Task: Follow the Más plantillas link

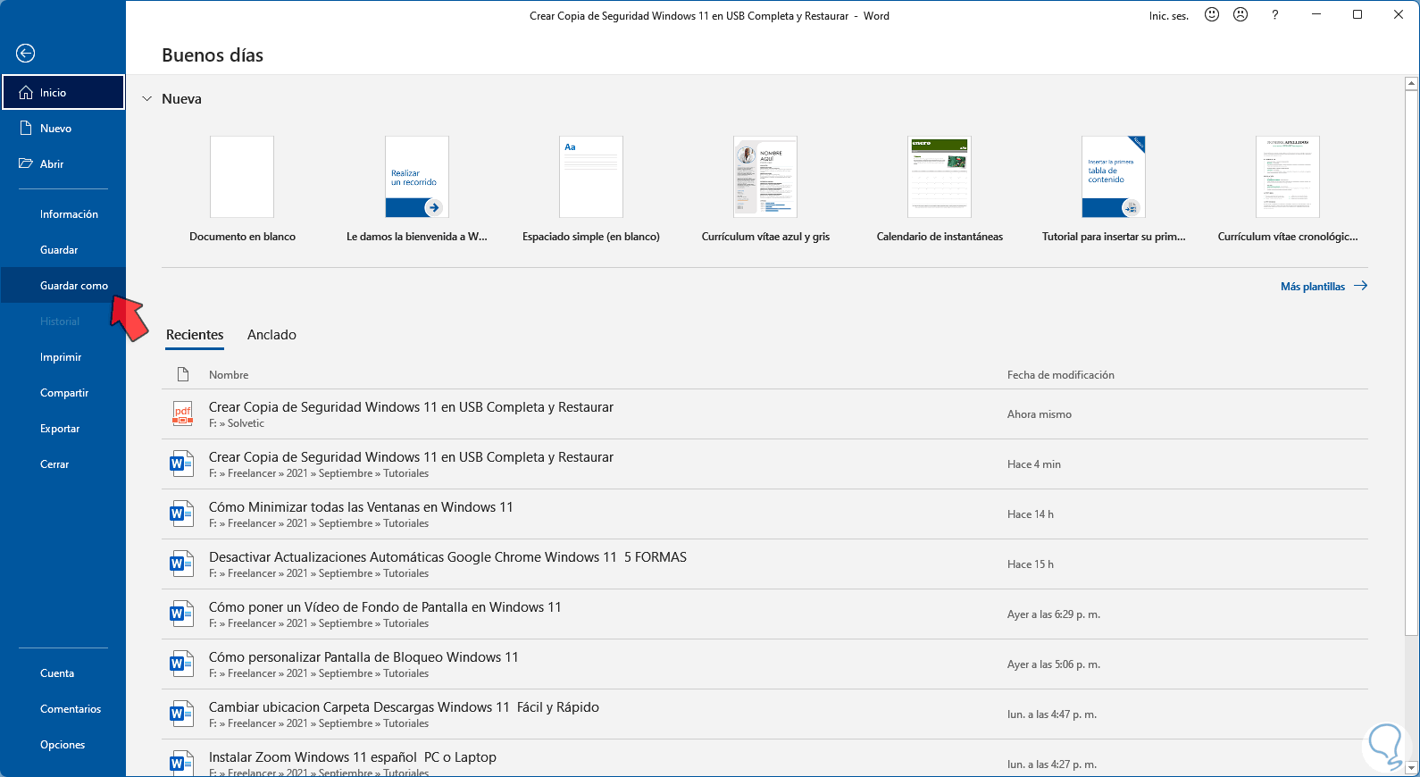Action: click(x=1324, y=287)
